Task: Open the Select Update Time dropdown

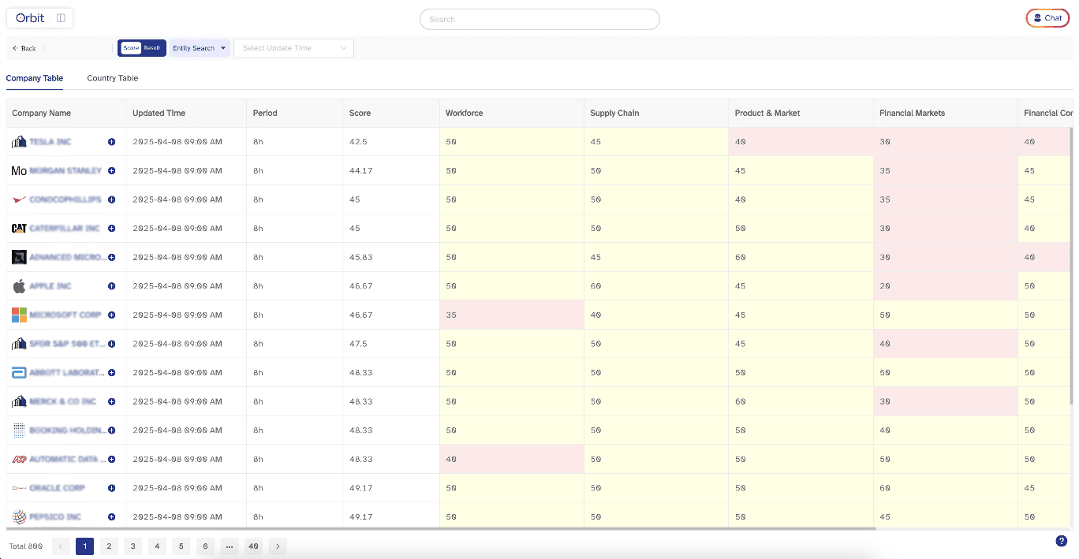Action: [294, 48]
